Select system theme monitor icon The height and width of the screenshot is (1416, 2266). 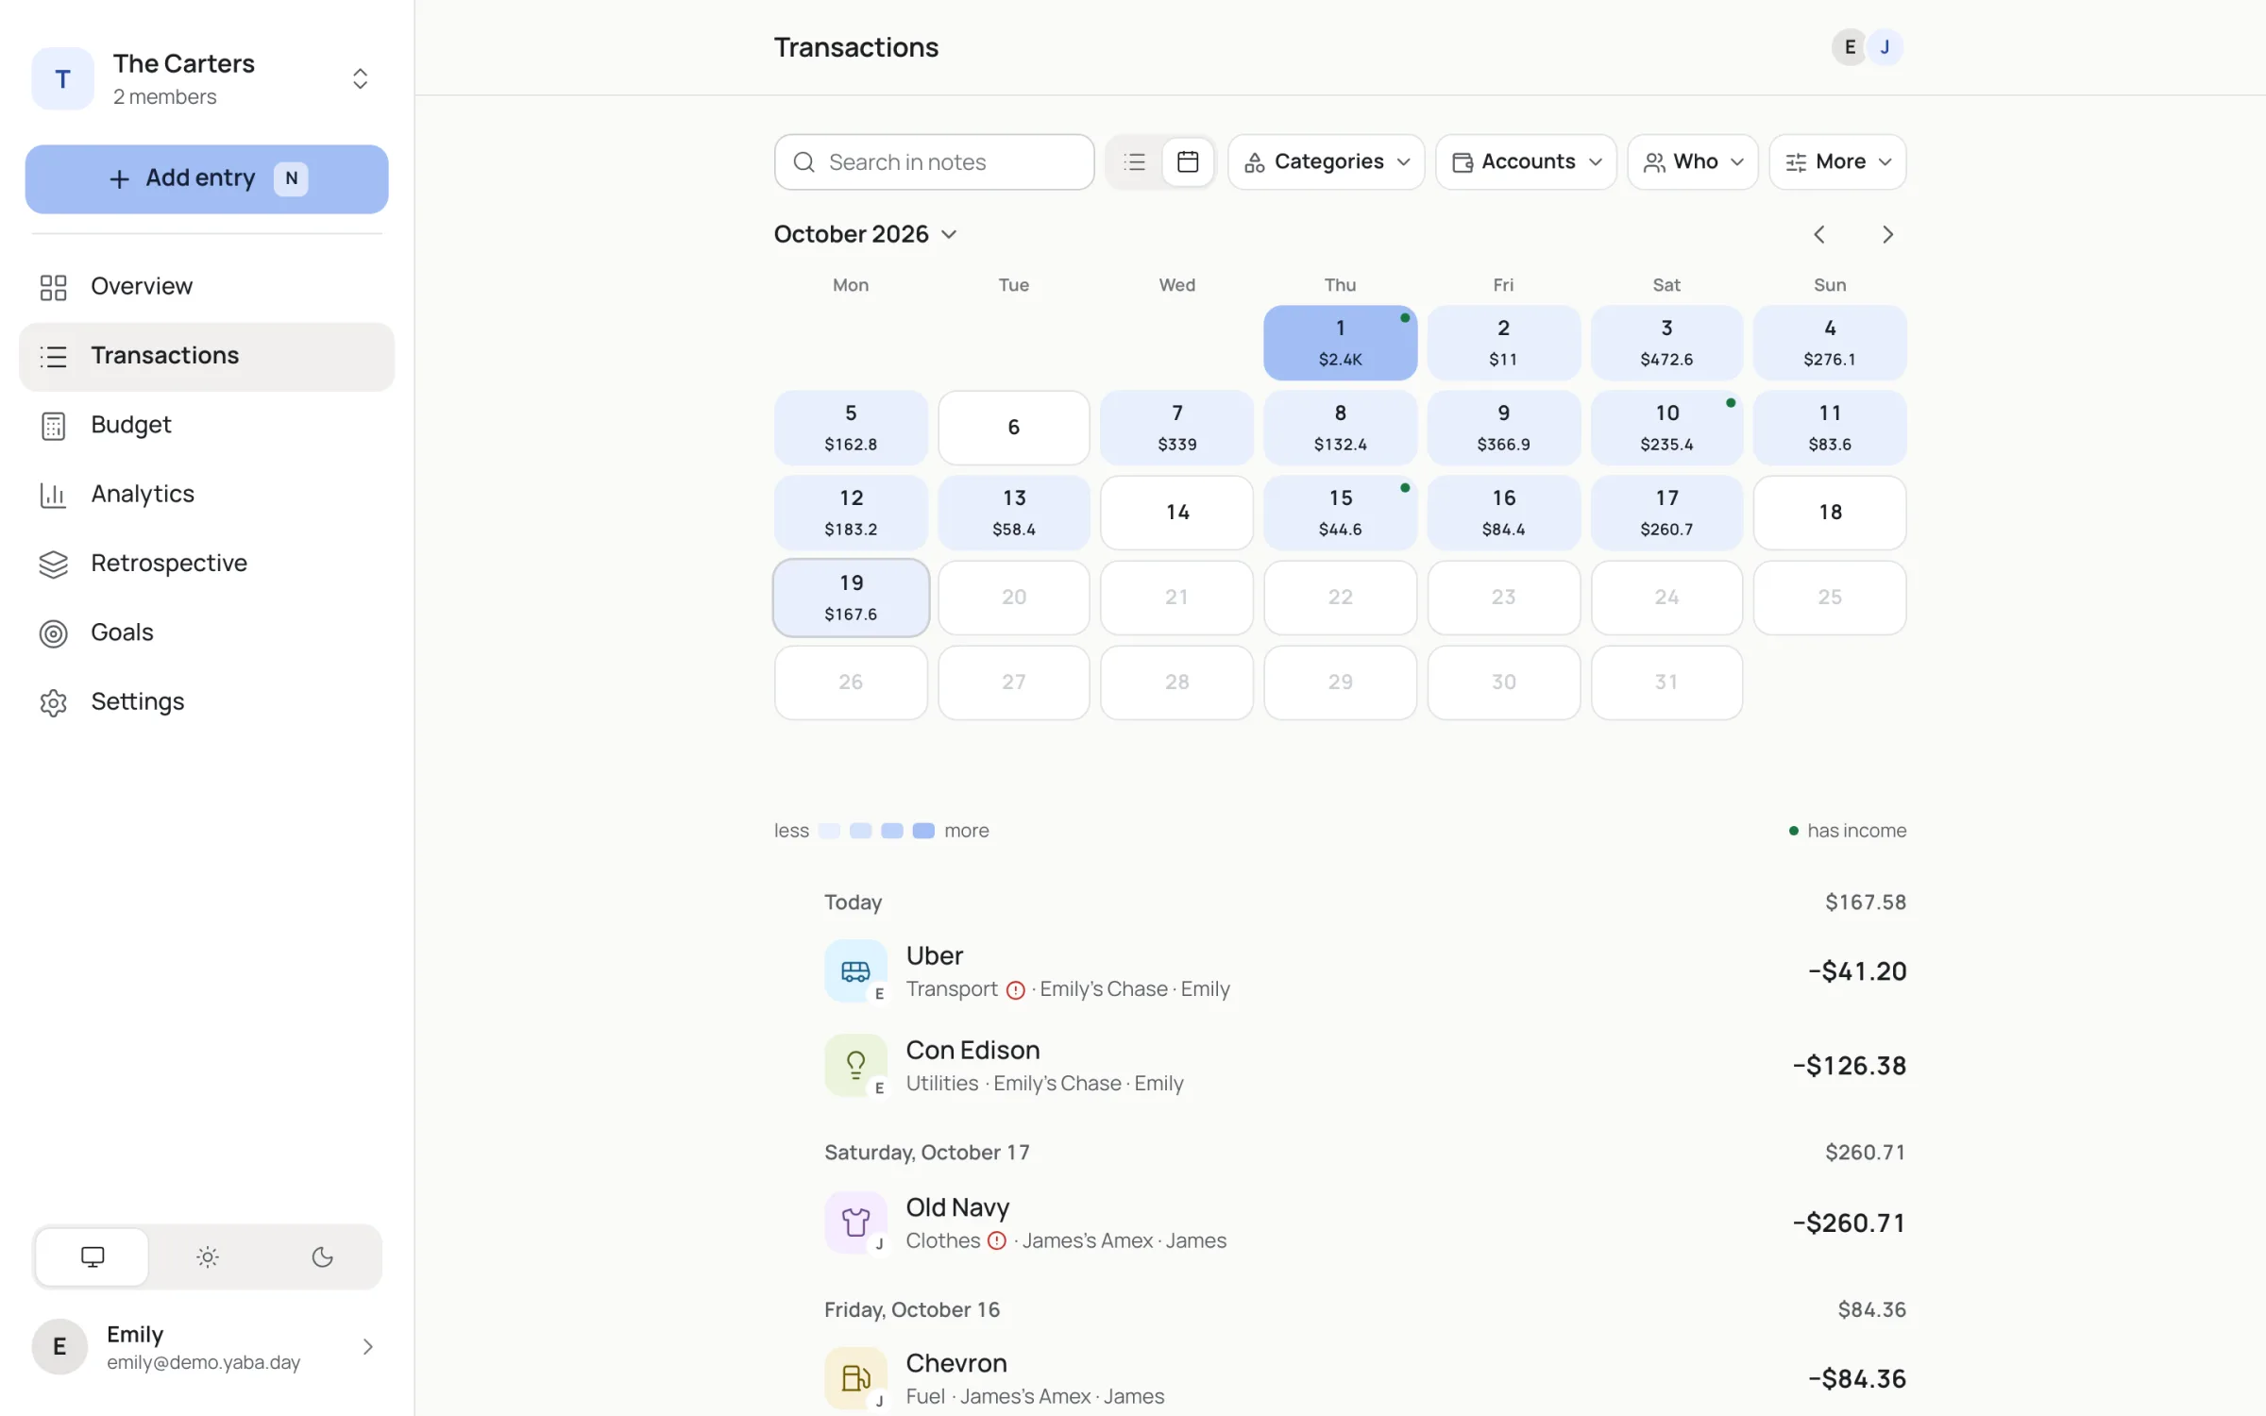point(93,1256)
